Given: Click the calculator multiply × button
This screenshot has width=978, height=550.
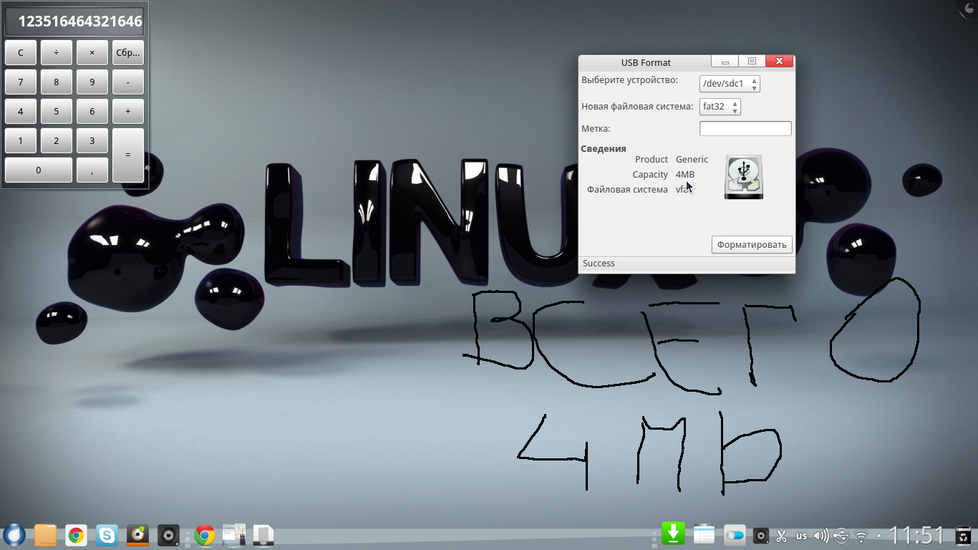Looking at the screenshot, I should click(92, 52).
